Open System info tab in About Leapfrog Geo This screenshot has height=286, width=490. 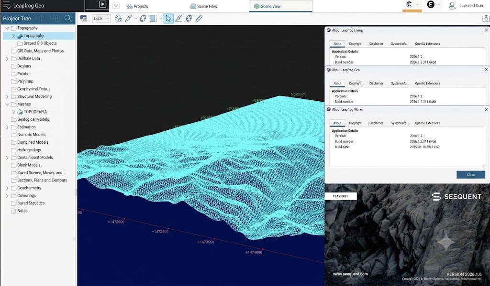[399, 83]
